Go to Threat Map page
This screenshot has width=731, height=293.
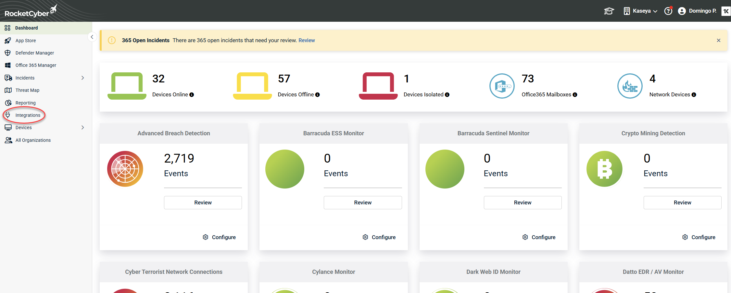27,90
